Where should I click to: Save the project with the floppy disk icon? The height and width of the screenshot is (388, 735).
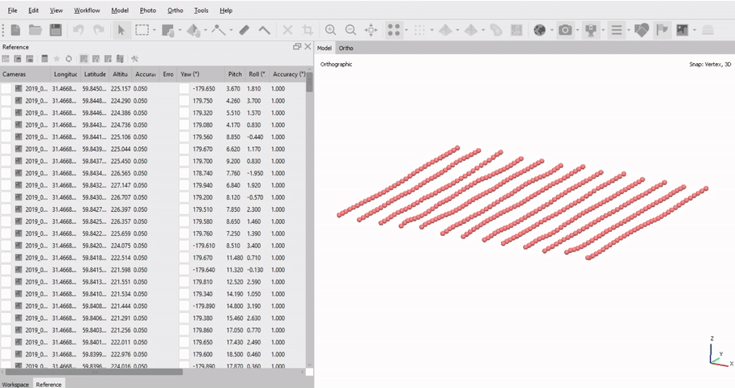[x=56, y=30]
